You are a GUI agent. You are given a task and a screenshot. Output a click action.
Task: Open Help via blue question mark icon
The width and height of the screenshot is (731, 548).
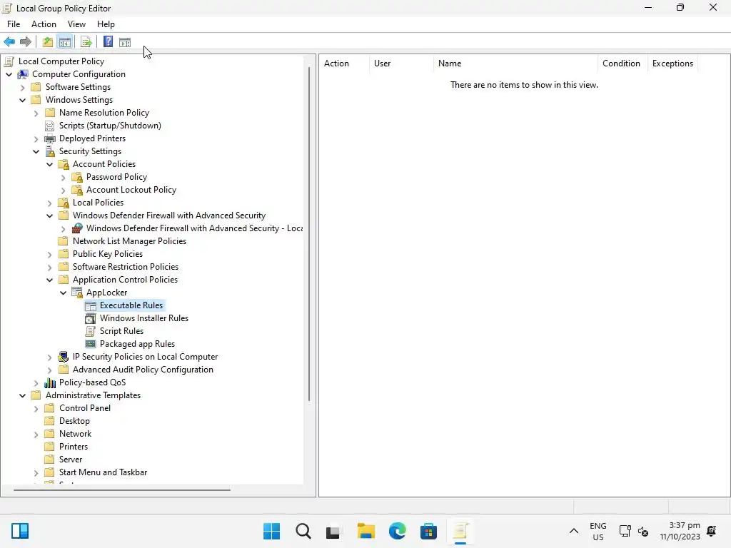109,42
